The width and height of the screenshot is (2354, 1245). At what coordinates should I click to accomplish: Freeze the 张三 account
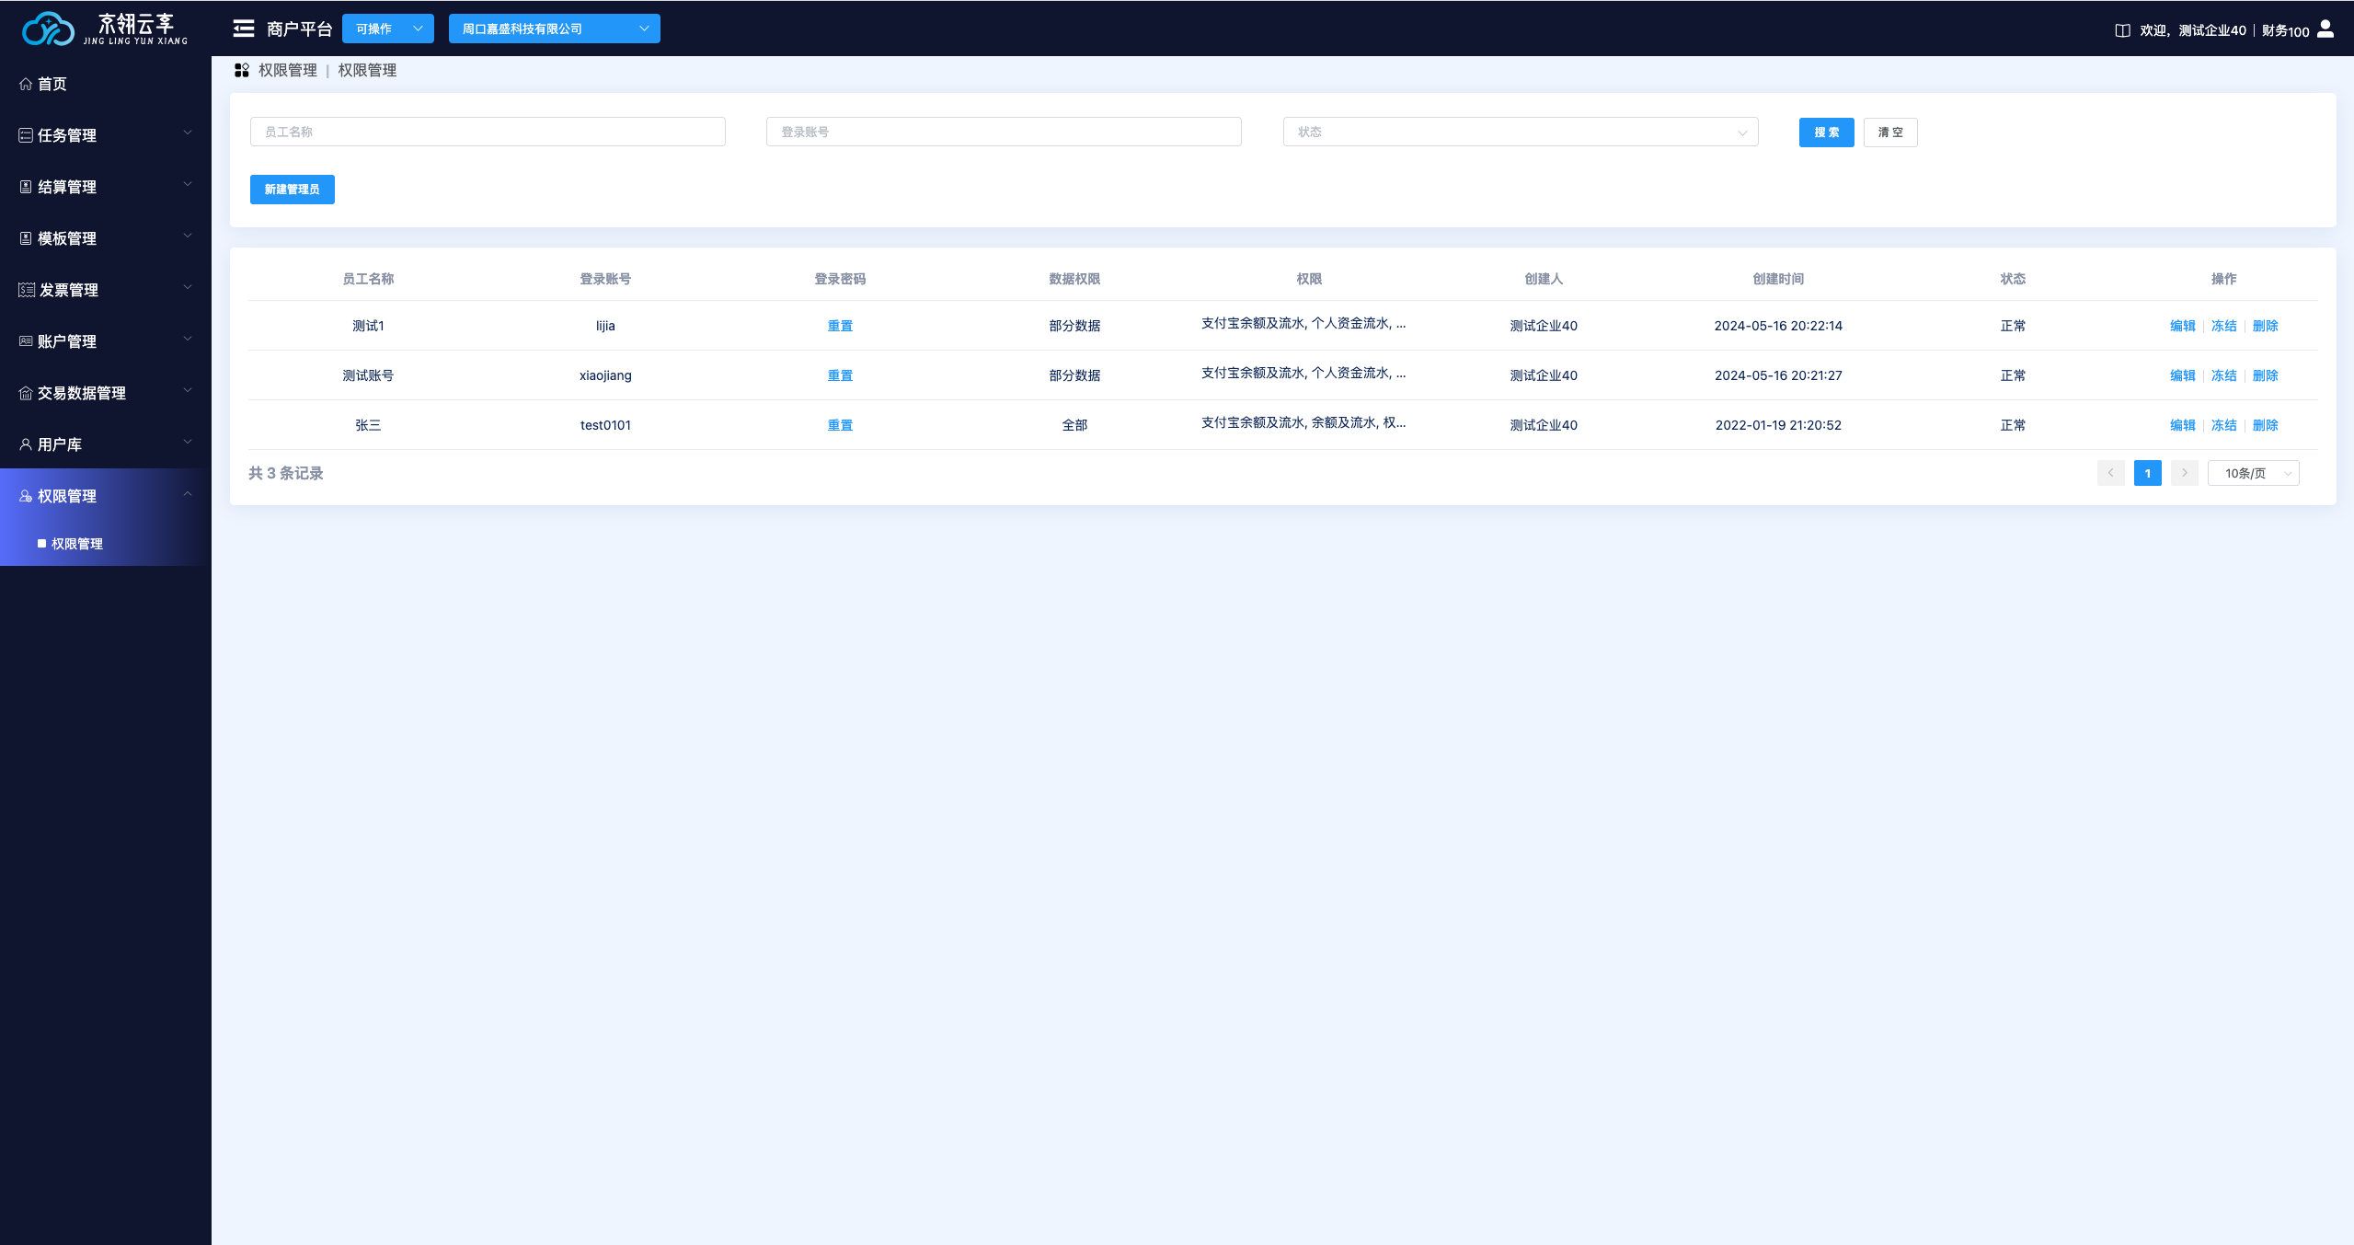tap(2223, 425)
